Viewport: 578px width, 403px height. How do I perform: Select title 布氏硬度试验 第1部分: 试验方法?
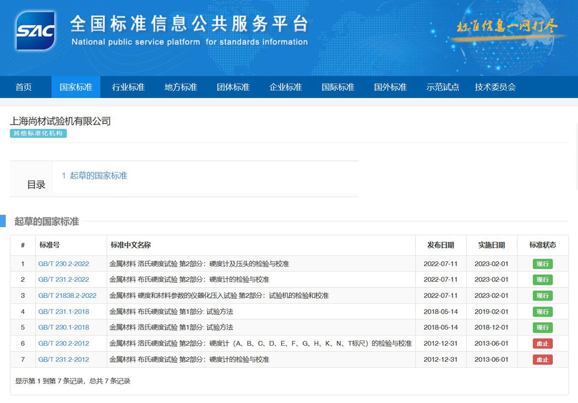[171, 312]
